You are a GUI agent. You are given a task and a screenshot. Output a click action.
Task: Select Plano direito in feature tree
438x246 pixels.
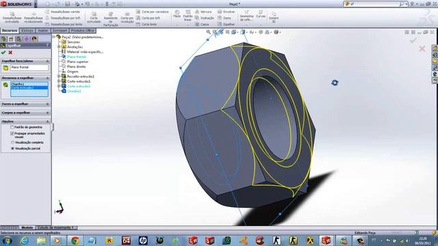[x=76, y=67]
